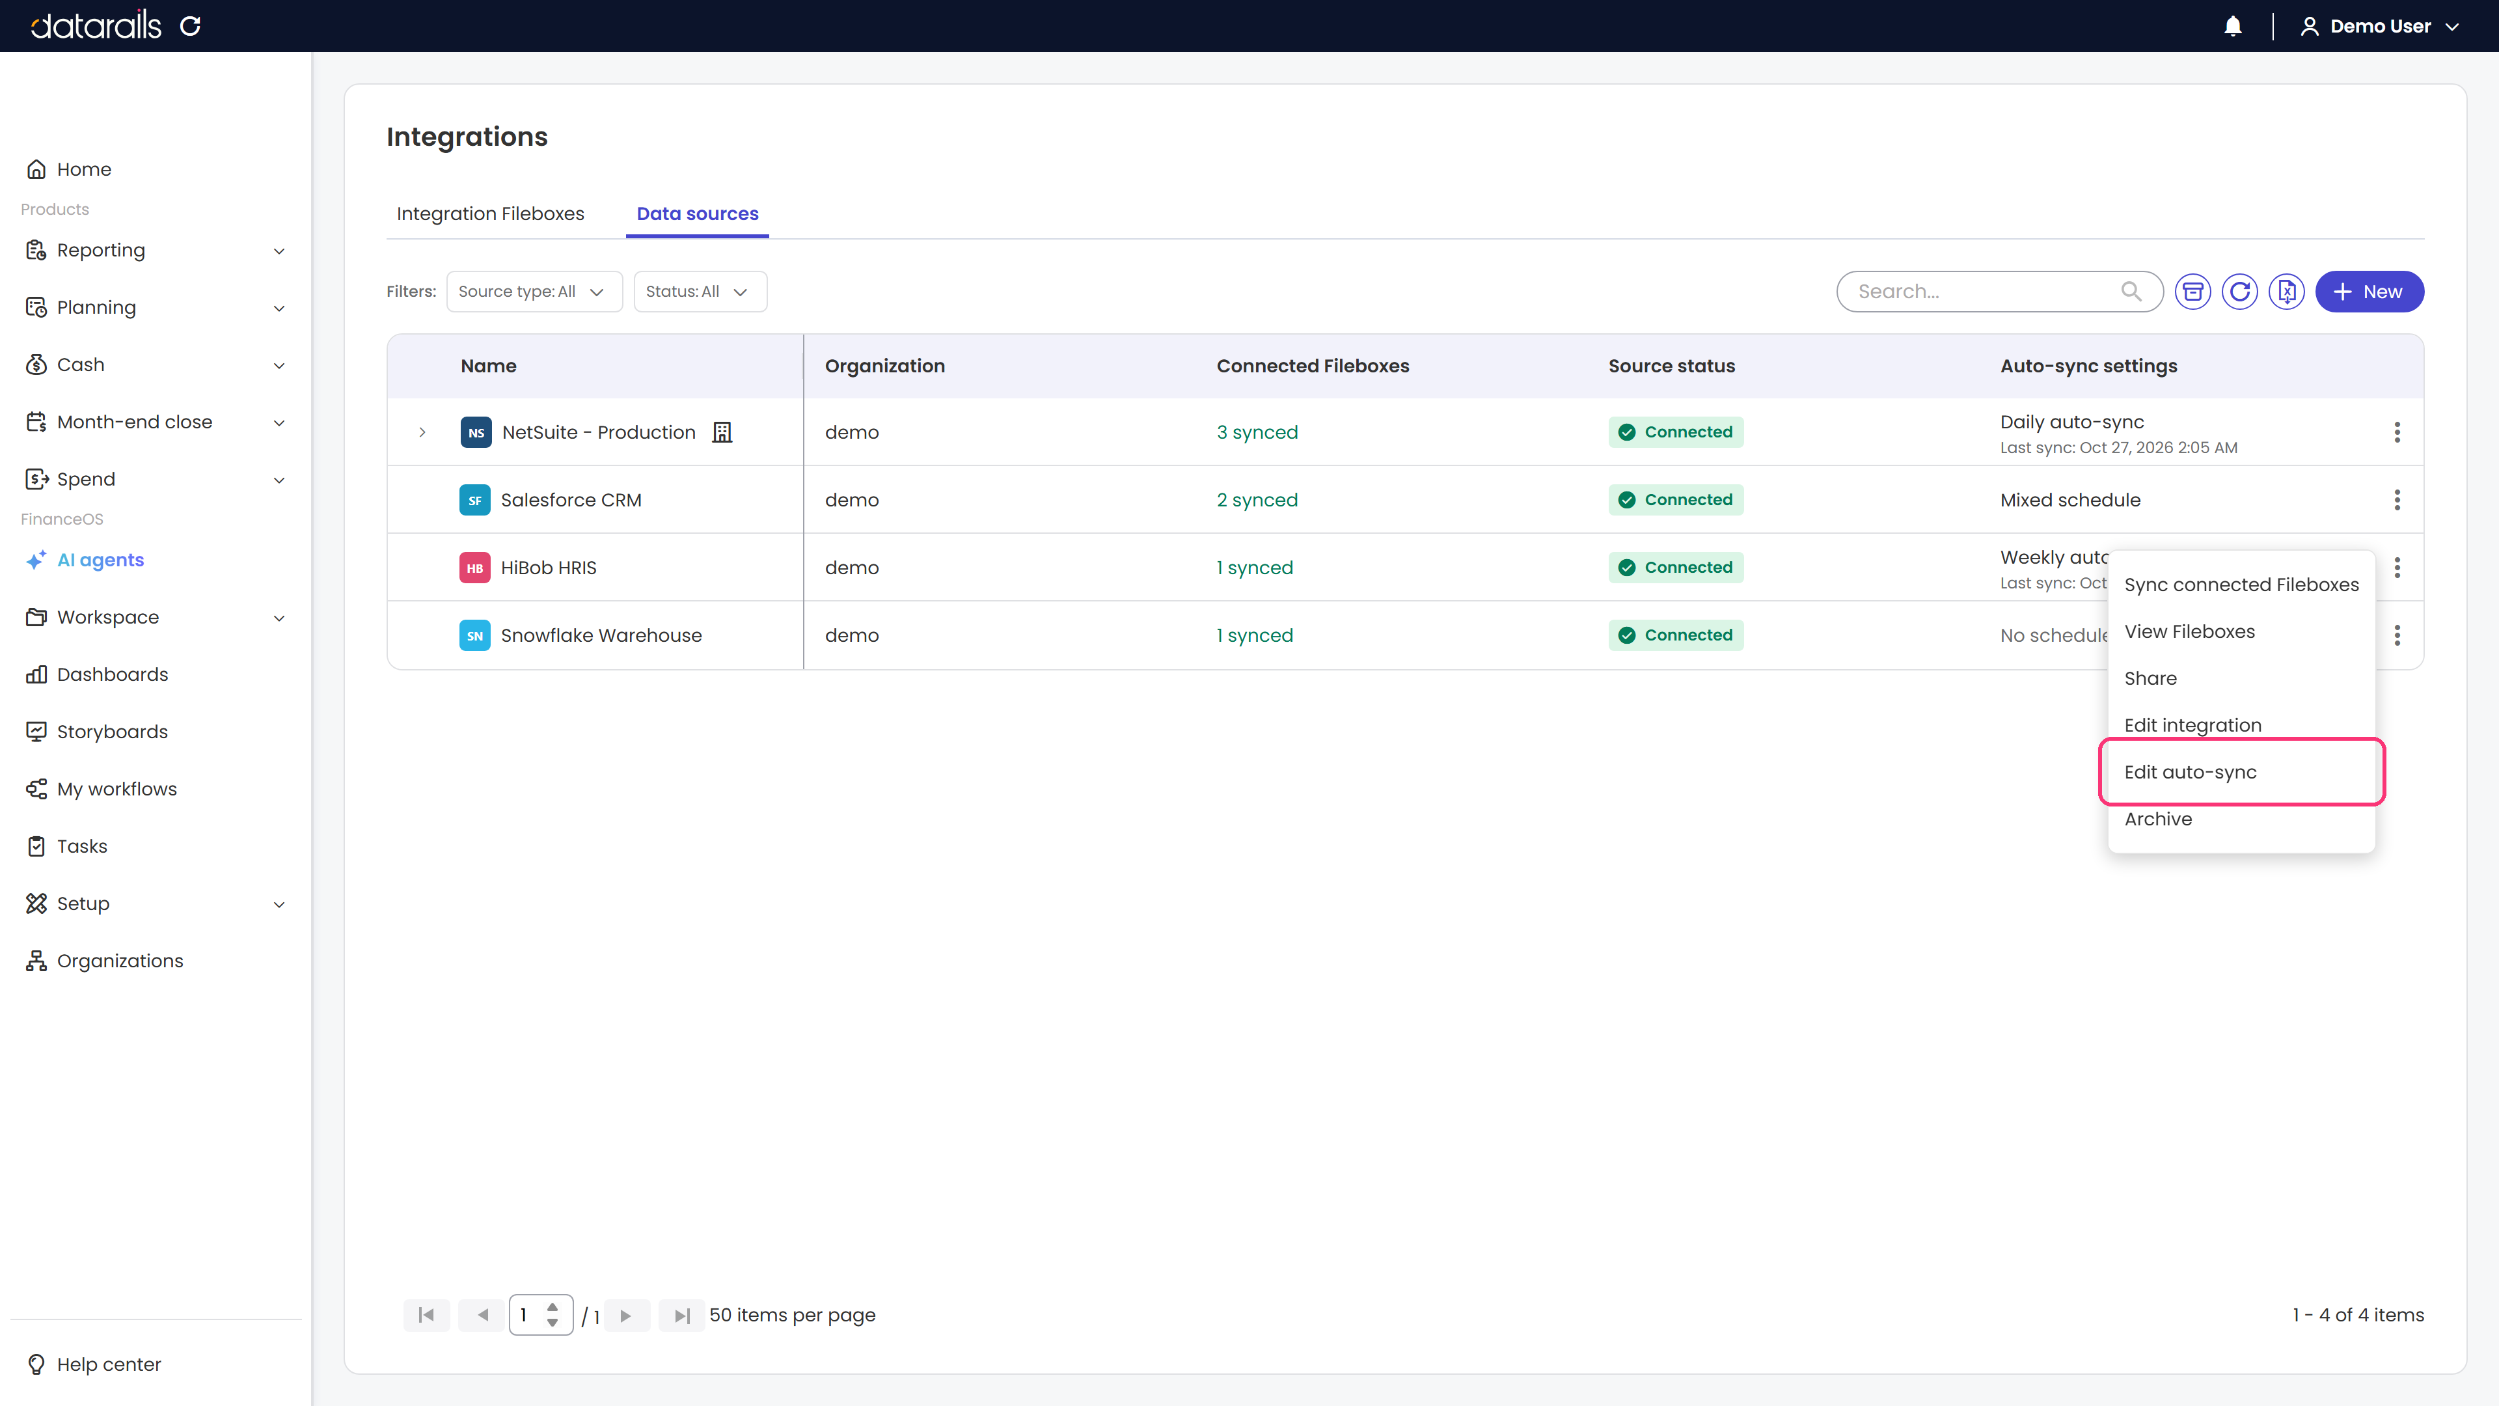Choose Sync connected Fileboxes in the menu

(2241, 584)
